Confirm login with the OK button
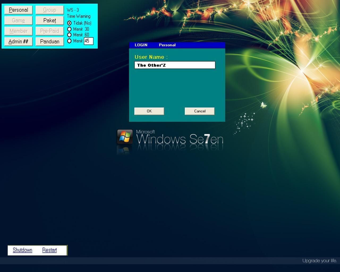 (x=149, y=111)
